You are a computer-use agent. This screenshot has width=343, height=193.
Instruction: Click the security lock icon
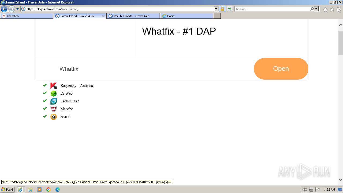(222, 9)
